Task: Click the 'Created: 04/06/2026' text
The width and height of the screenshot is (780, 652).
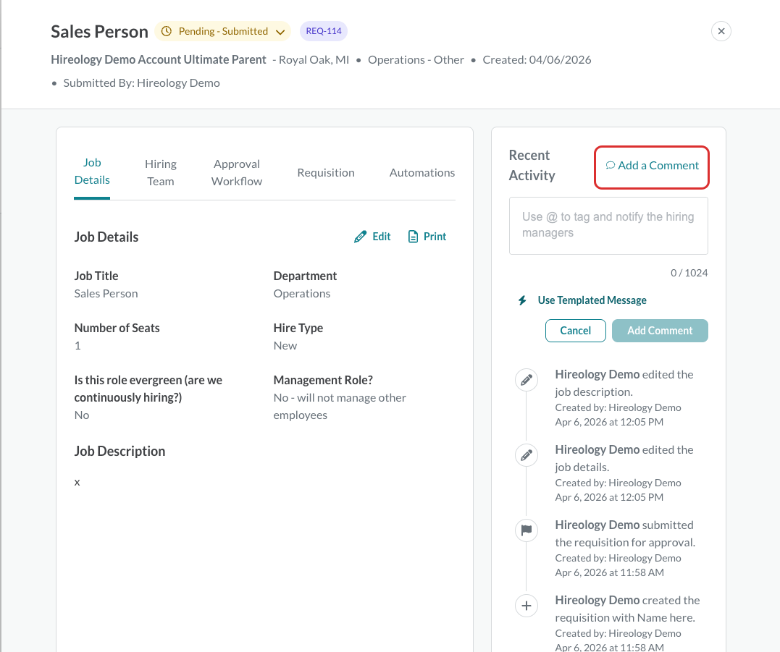Action: pos(537,59)
